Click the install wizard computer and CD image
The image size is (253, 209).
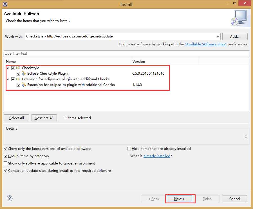pyautogui.click(x=239, y=18)
